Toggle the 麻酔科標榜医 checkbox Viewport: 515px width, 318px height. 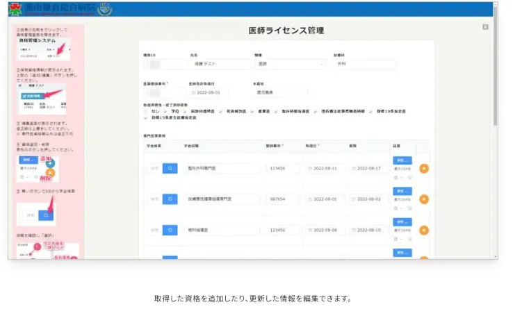[185, 112]
